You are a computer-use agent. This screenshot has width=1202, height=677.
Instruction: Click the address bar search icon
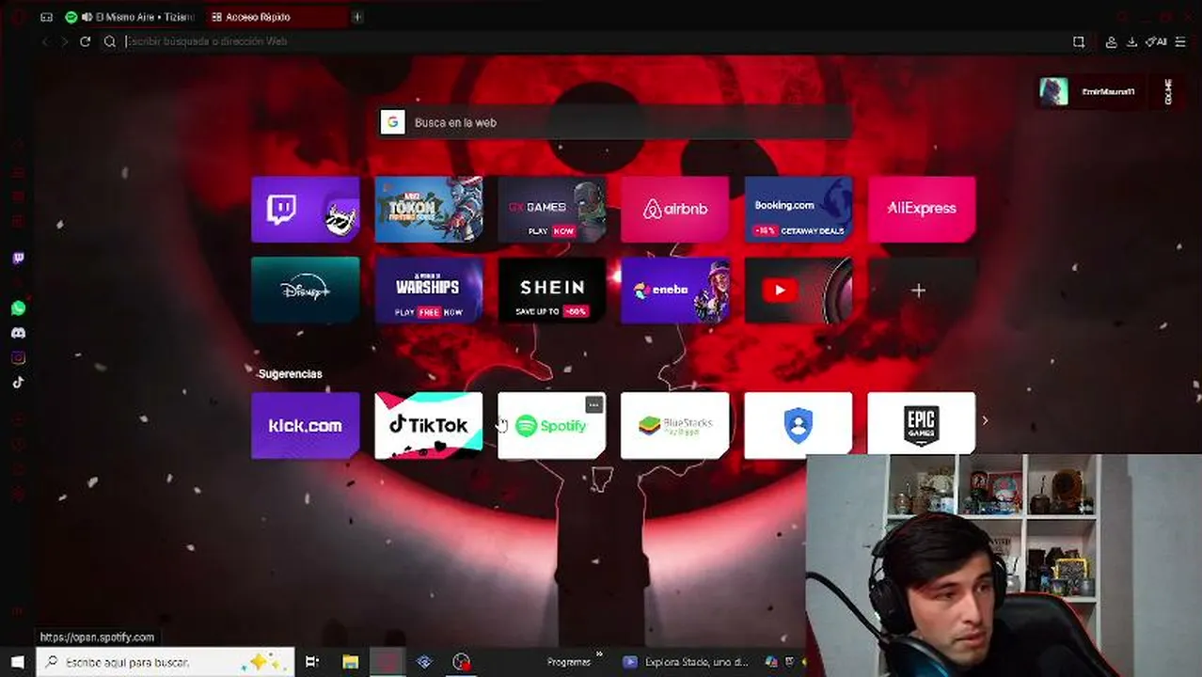pos(110,41)
